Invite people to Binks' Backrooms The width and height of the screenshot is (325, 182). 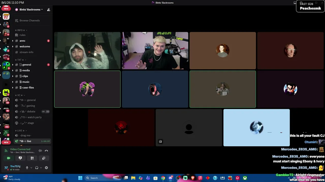48,10
